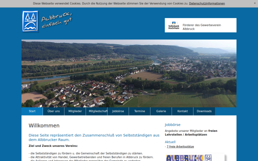258x161 pixels.
Task: Click the Aktuell sidebar heading
Action: point(170,142)
